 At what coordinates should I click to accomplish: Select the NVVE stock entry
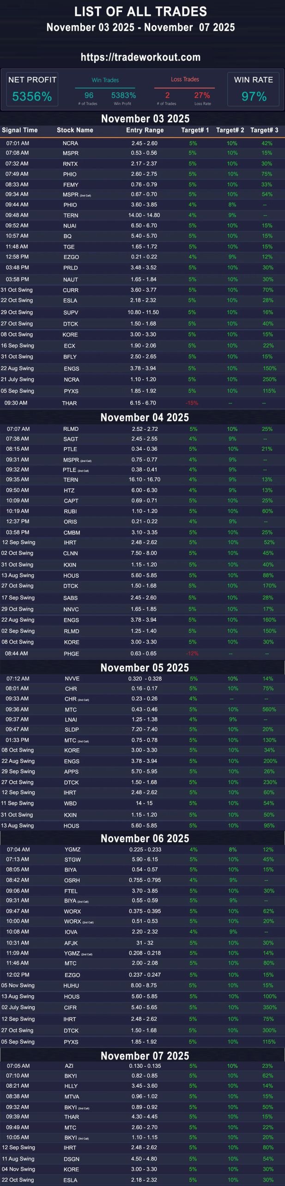72,679
